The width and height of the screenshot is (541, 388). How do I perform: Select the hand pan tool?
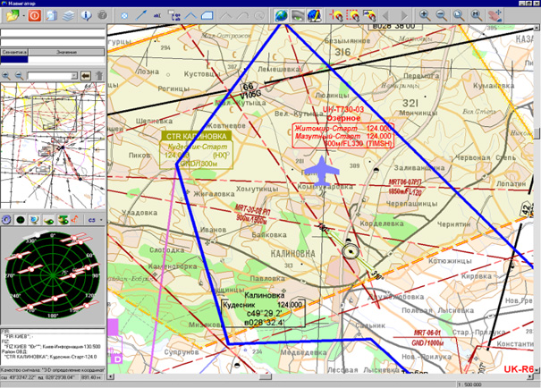tap(495, 15)
